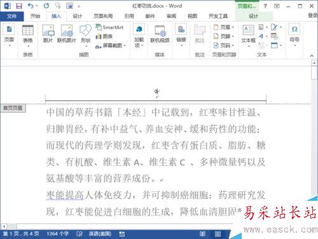
Task: Open the page count 第1页,共4页 in the status bar
Action: point(21,234)
